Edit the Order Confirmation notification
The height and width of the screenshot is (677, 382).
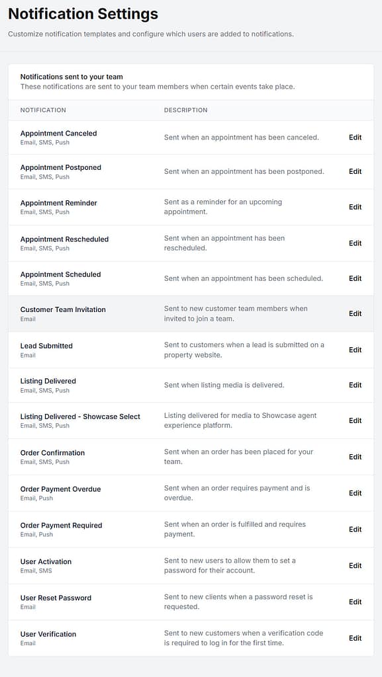coord(355,457)
